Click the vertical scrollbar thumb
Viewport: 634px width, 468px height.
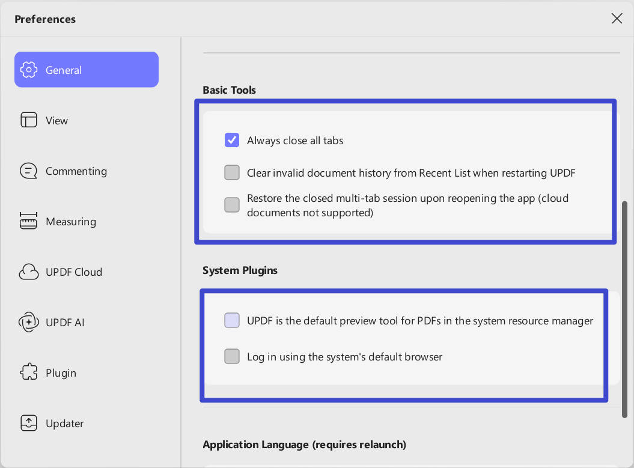pyautogui.click(x=624, y=309)
